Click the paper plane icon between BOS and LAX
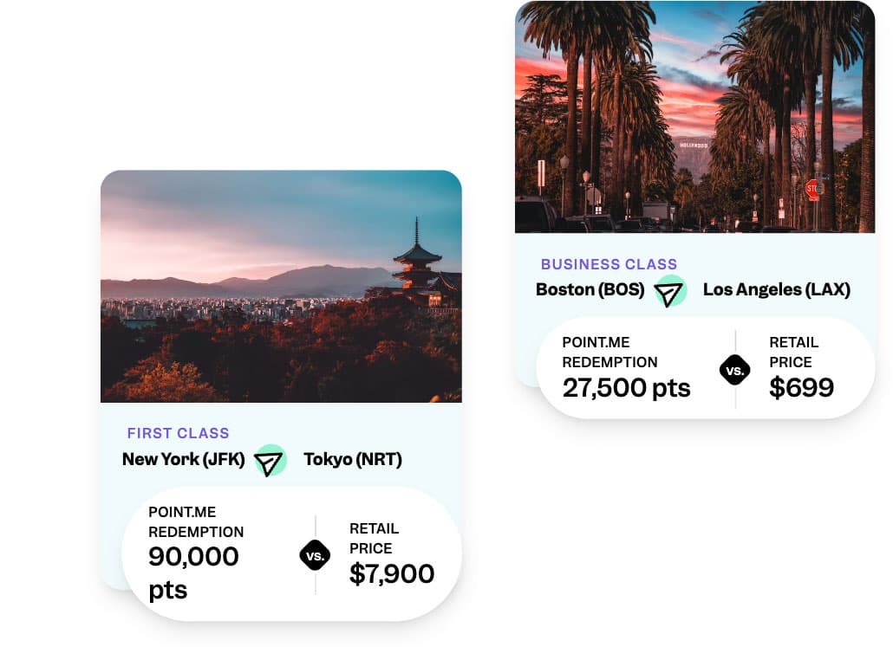Image resolution: width=893 pixels, height=647 pixels. coord(669,291)
